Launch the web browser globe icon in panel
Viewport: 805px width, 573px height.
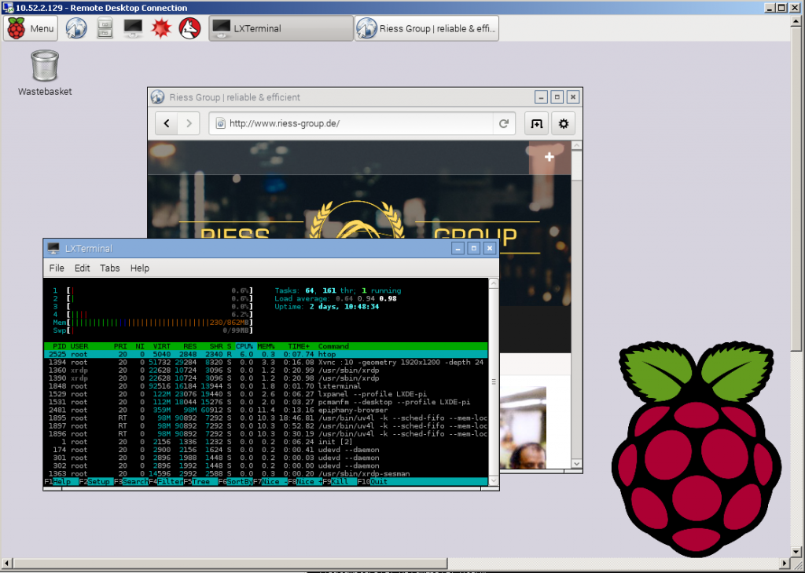(x=76, y=28)
